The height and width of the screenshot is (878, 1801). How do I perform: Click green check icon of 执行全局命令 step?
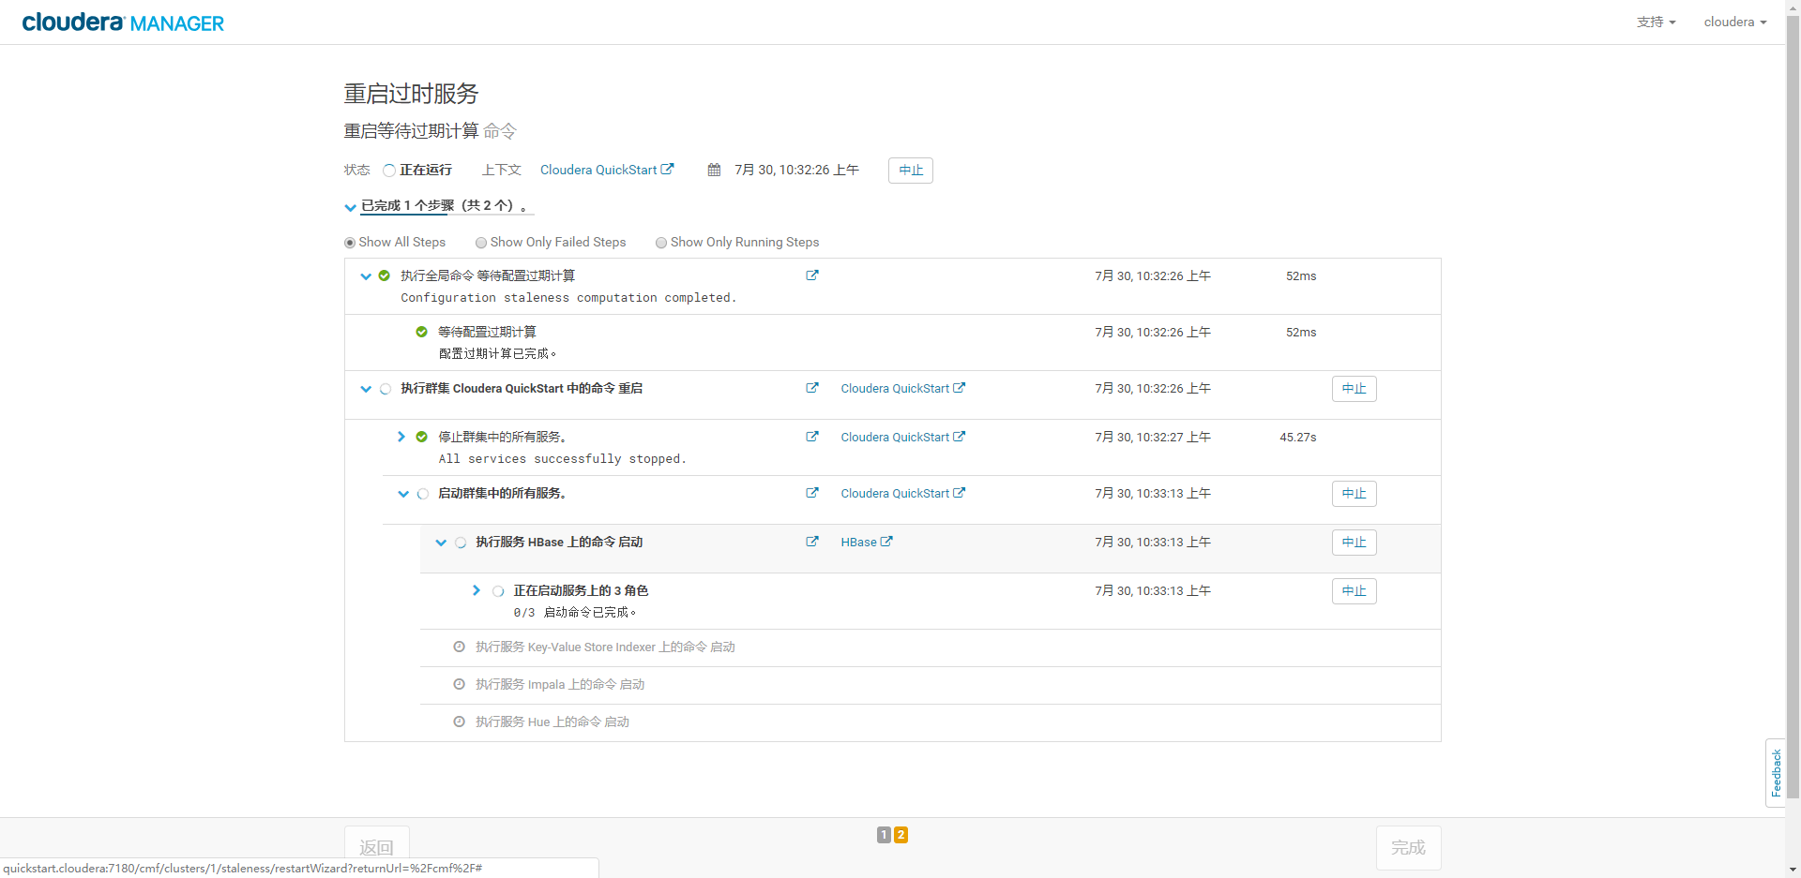pyautogui.click(x=385, y=275)
